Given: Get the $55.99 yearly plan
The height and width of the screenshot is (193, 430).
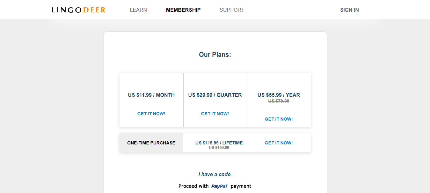Looking at the screenshot, I should pyautogui.click(x=278, y=119).
